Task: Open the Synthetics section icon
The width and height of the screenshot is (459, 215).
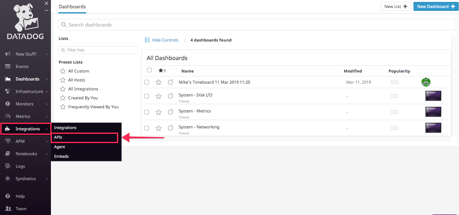Action: point(7,178)
